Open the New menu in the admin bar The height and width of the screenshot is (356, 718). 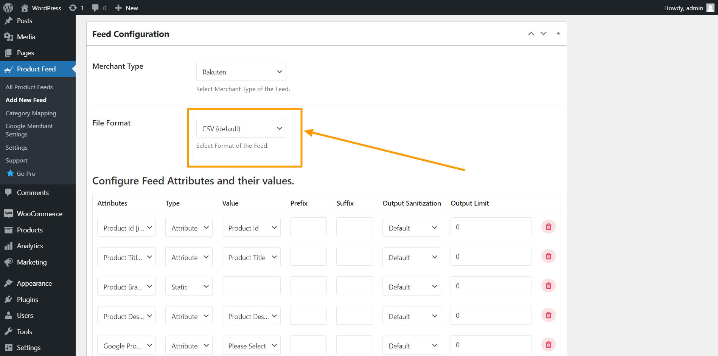point(126,8)
